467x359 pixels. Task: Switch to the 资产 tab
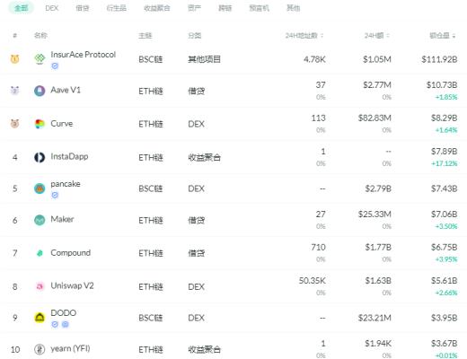pos(194,8)
